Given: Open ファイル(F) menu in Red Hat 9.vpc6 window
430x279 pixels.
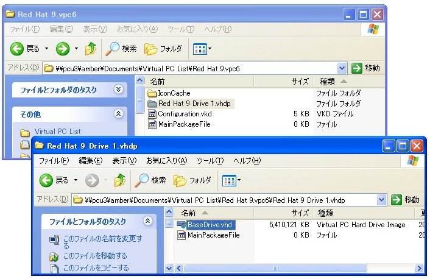Looking at the screenshot, I should [x=25, y=29].
